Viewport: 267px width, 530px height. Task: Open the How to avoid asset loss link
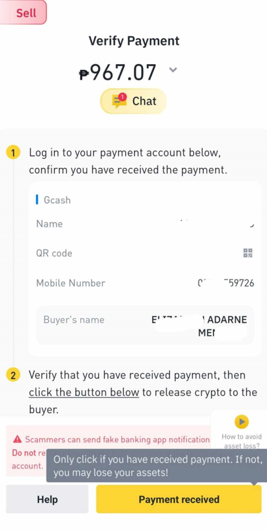(x=242, y=441)
